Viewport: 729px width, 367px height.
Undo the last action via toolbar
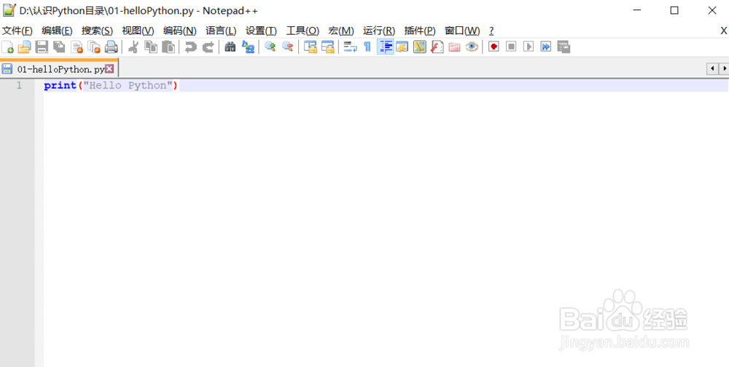pos(190,47)
